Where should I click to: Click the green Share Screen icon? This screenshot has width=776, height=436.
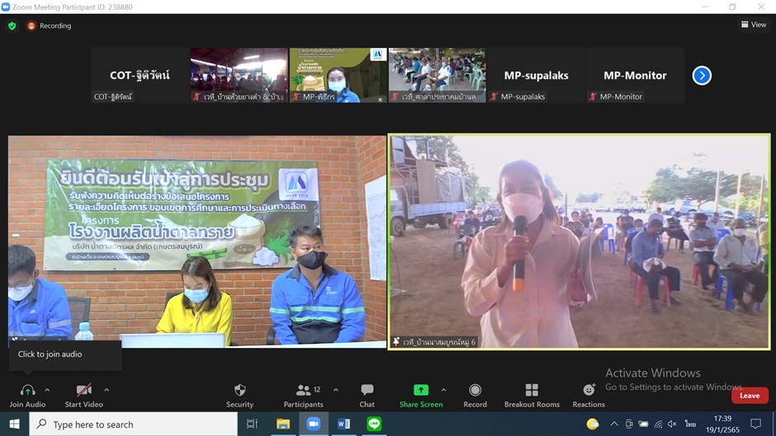421,390
